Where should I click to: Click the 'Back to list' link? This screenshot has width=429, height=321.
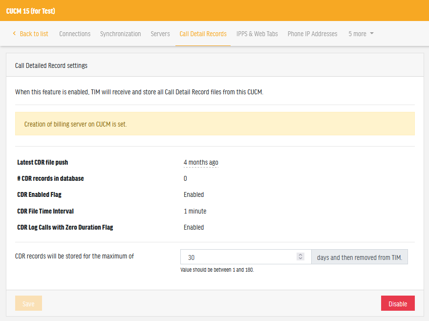tap(34, 34)
